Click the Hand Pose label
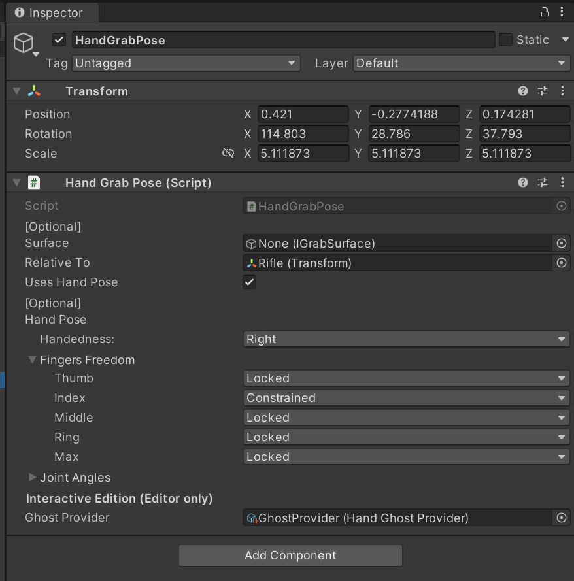Screen dimensions: 574x581 [x=56, y=320]
